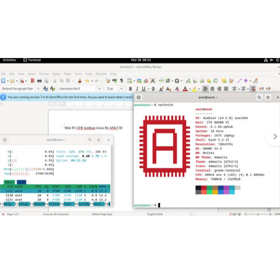
Task: Toggle Align Left paragraph button
Action: click(205, 89)
